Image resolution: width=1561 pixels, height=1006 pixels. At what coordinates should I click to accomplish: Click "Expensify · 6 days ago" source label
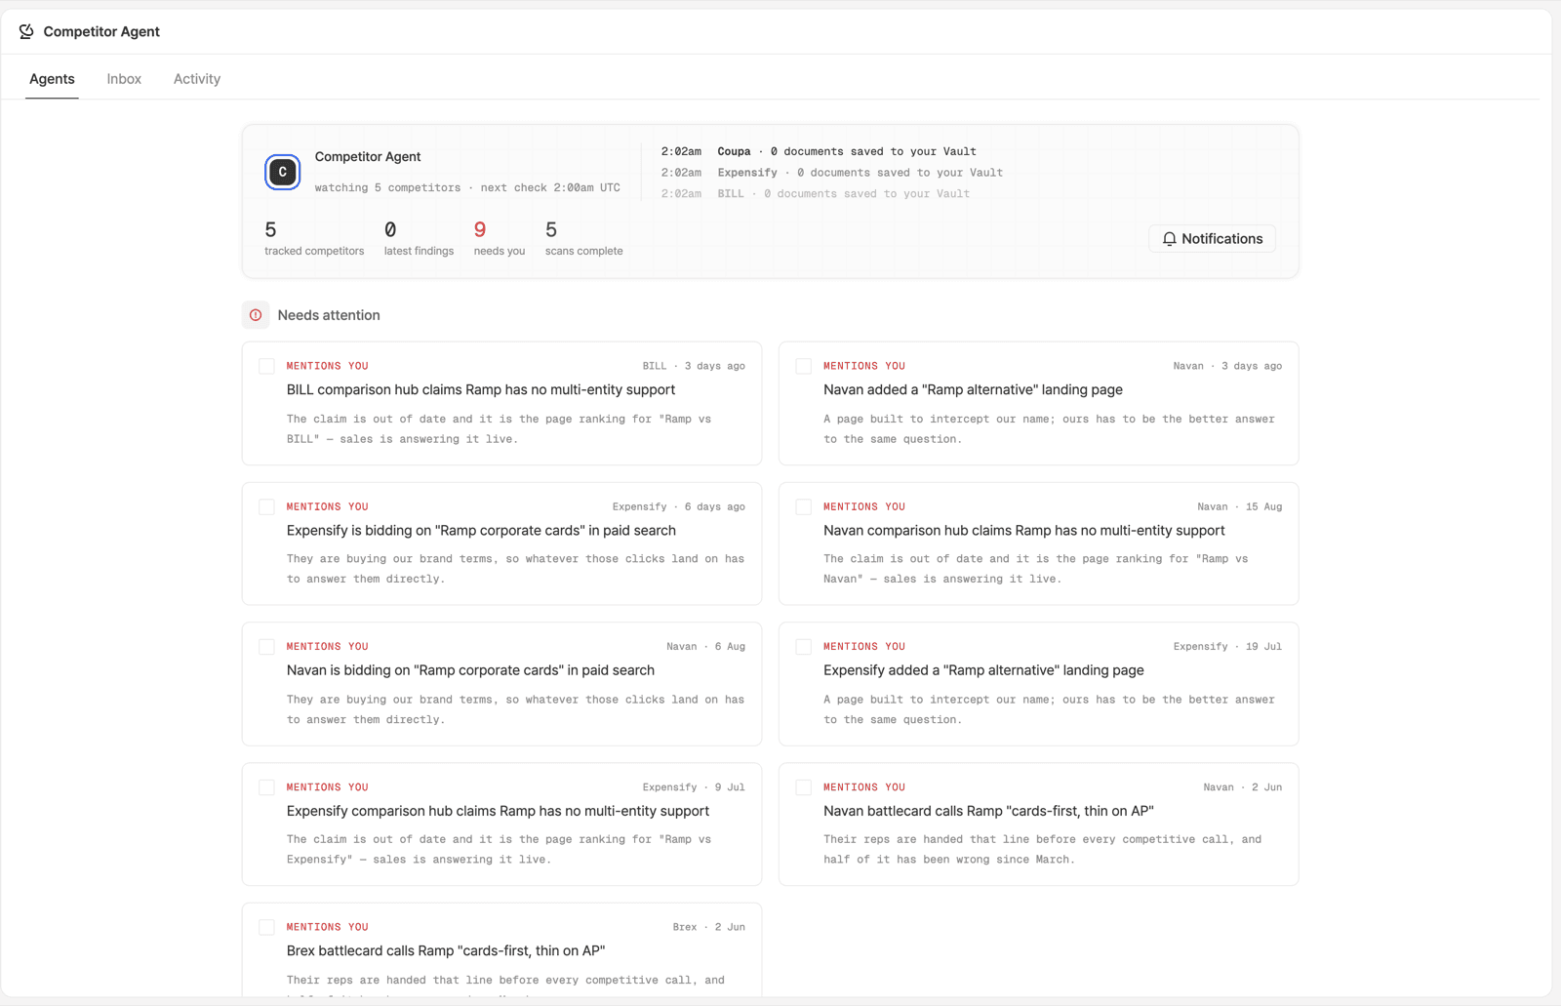coord(679,506)
